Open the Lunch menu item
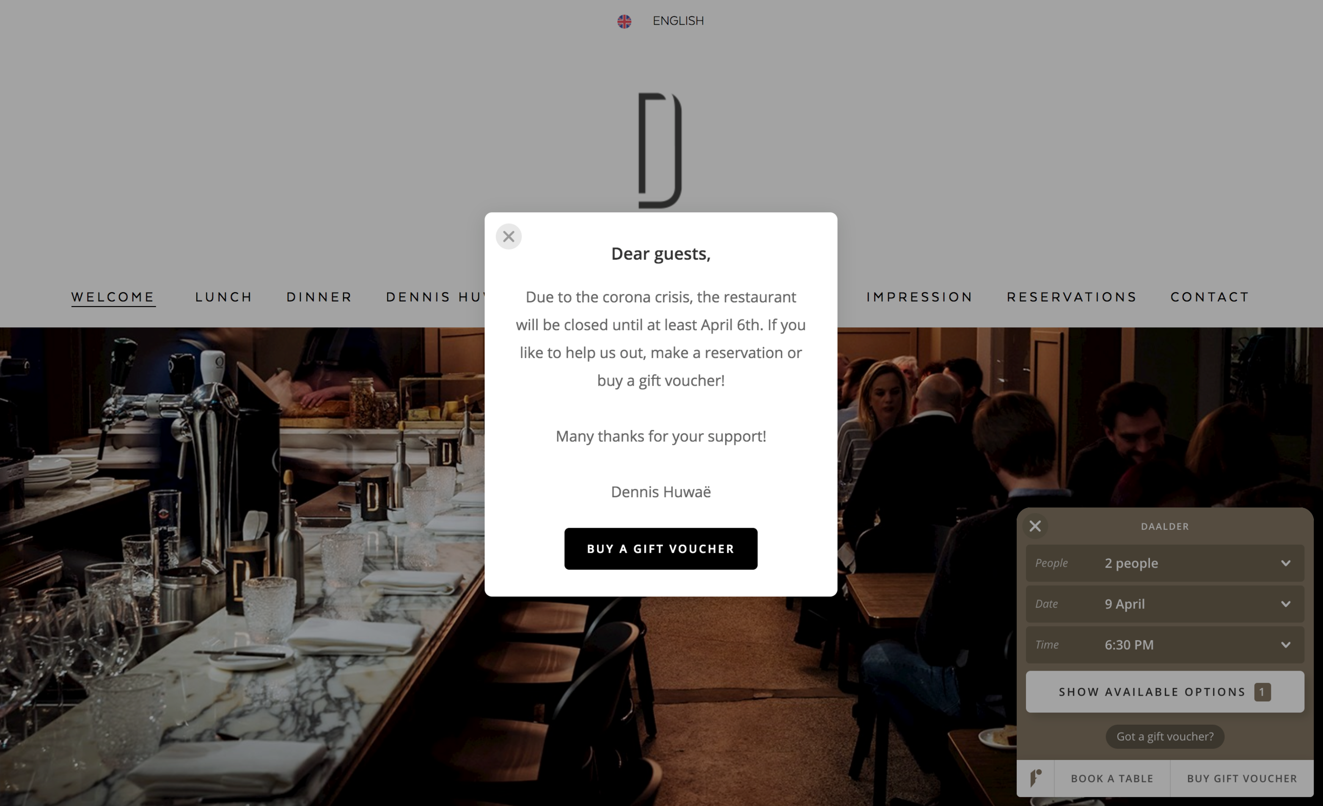 223,297
